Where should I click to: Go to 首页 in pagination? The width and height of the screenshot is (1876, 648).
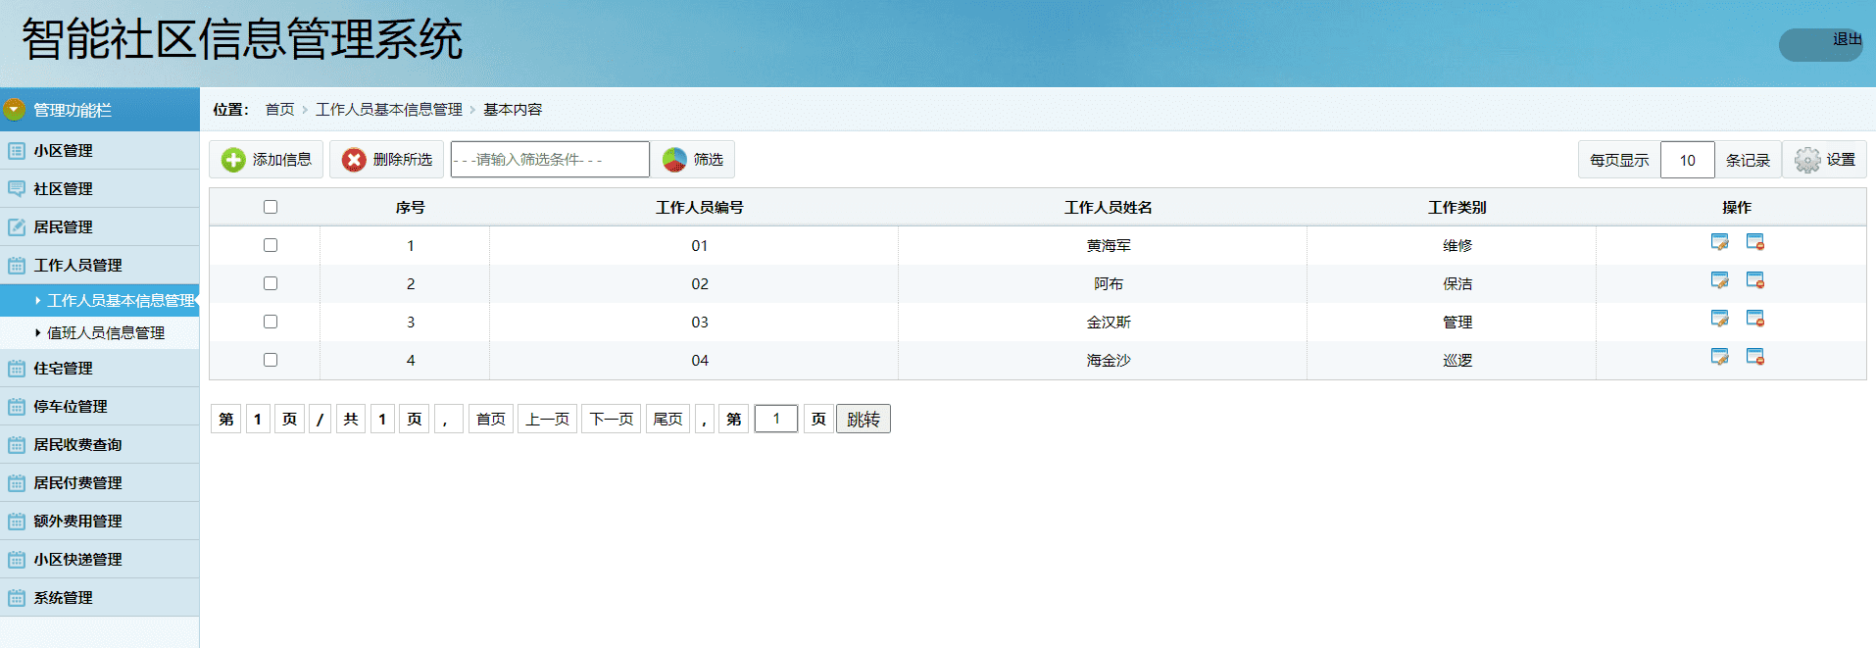[x=491, y=420]
